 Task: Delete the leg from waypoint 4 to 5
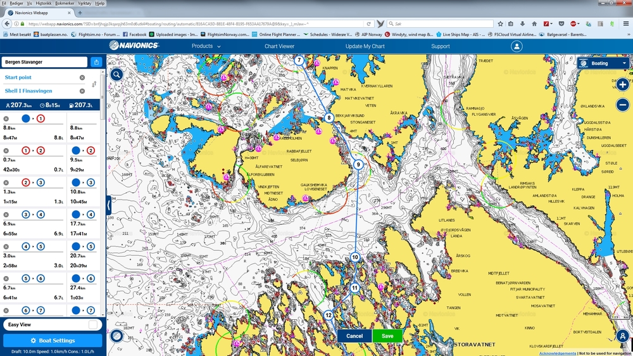coord(6,246)
